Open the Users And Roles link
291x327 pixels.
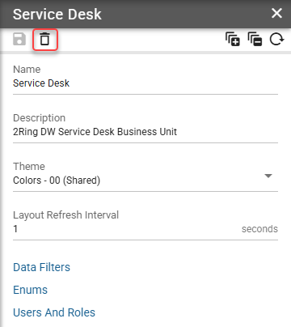[54, 312]
